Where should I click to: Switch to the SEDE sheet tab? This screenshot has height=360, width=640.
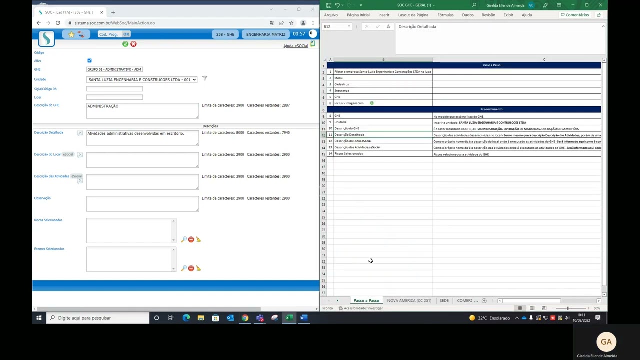pos(444,300)
